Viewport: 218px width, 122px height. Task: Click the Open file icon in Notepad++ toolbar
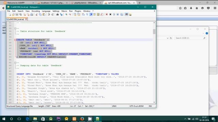tap(13, 15)
